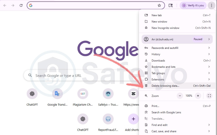217x135 pixels.
Task: Reload the page with refresh icon
Action: [x=21, y=5]
